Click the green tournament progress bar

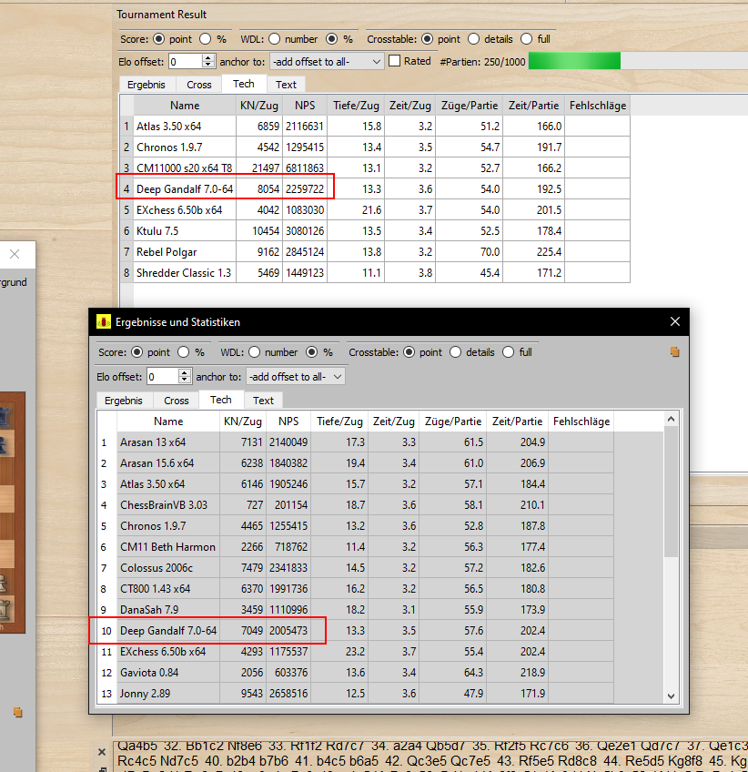(x=573, y=61)
